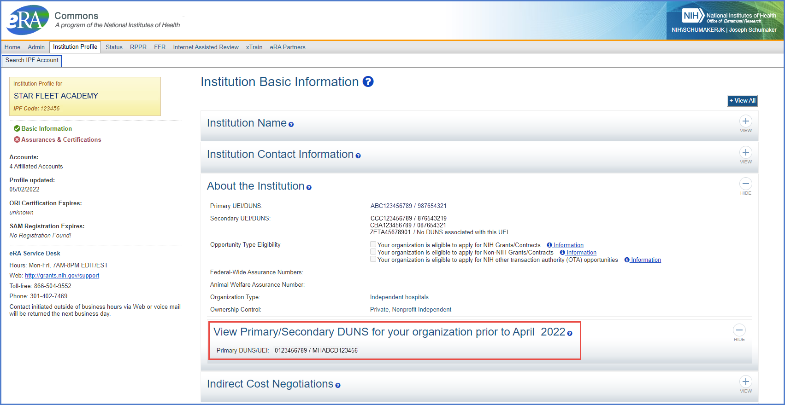Click the STAR FLEET ACADEMY institution name
This screenshot has width=785, height=405.
[56, 96]
